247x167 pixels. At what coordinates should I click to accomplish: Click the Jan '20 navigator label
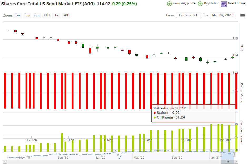tap(101, 158)
